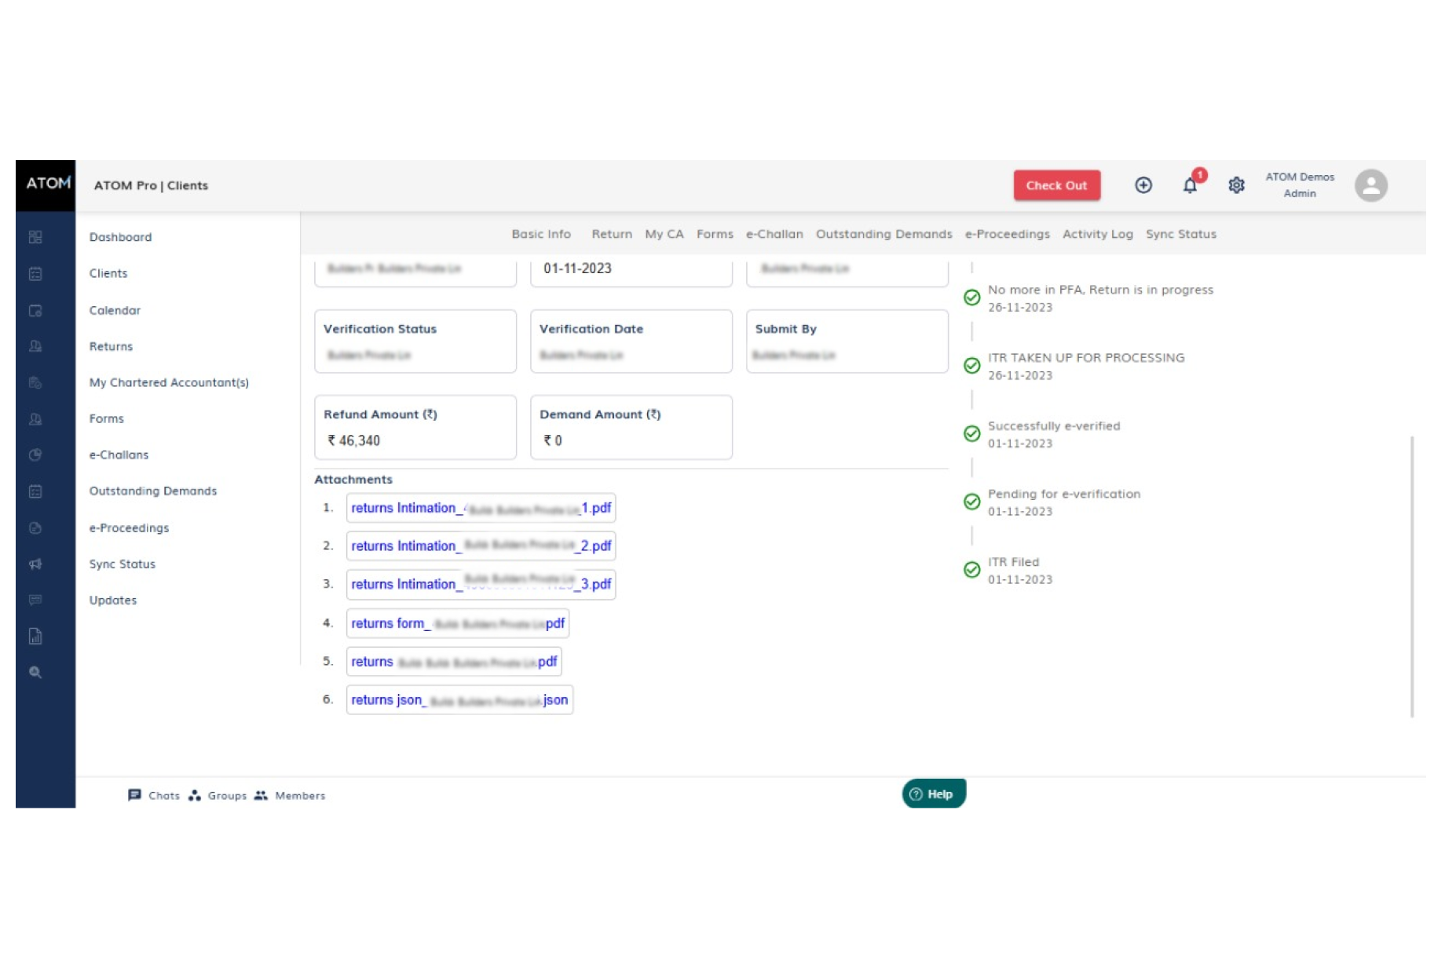The height and width of the screenshot is (971, 1445).
Task: Click the Check Out button
Action: tap(1056, 185)
